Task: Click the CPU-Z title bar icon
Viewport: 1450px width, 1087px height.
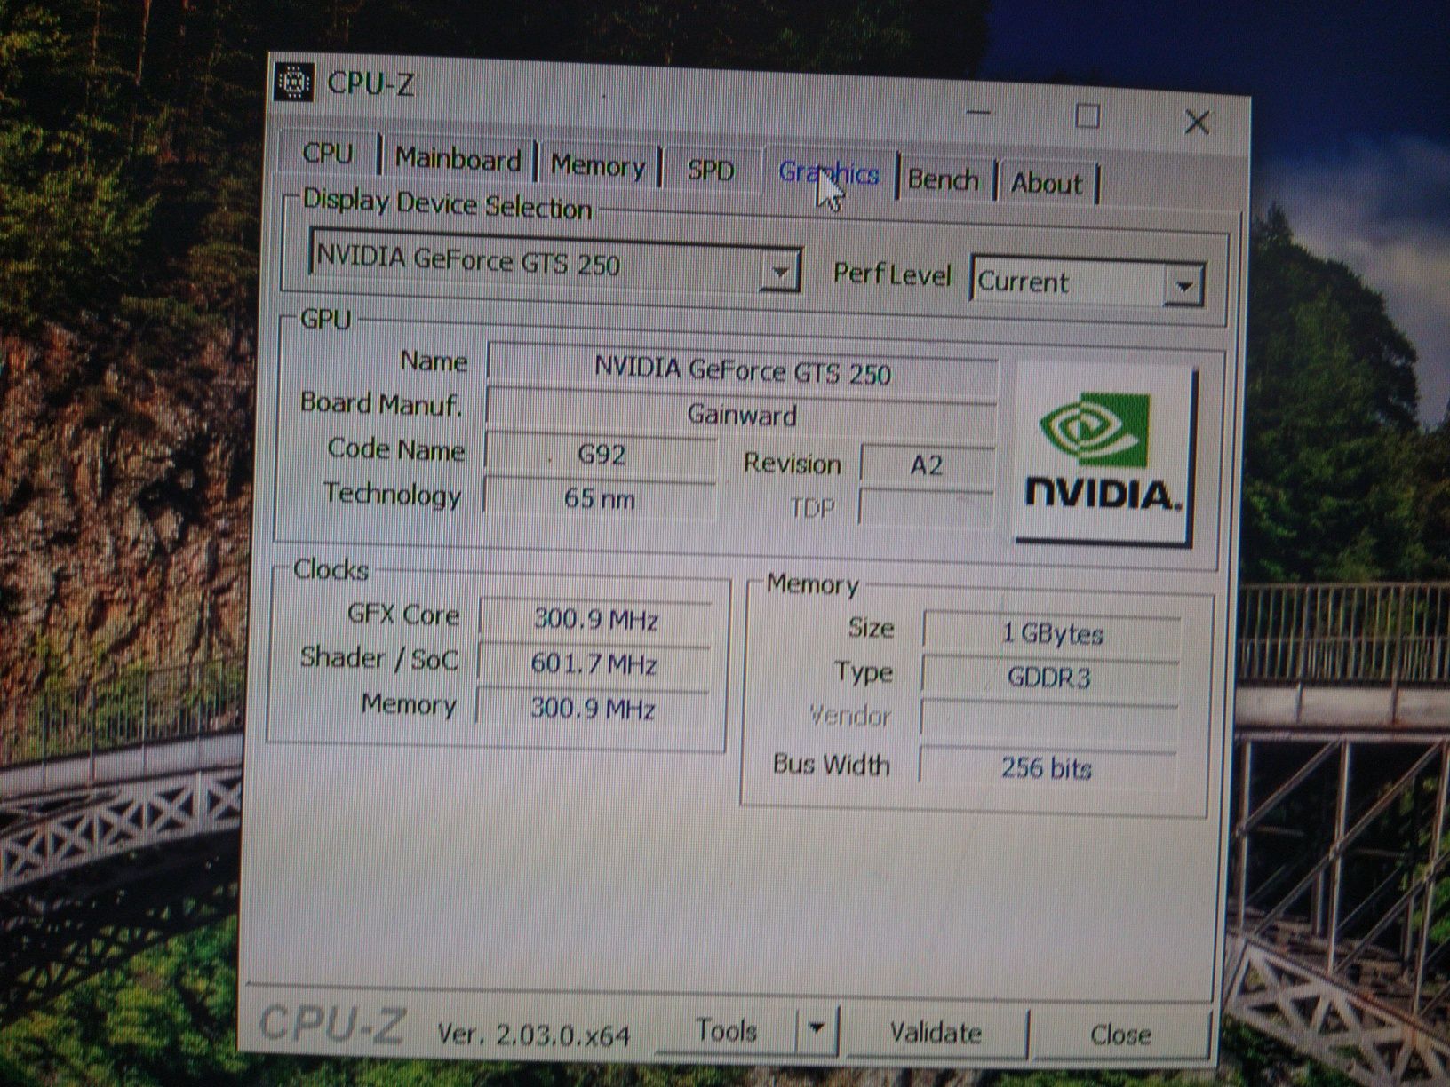Action: pyautogui.click(x=293, y=83)
